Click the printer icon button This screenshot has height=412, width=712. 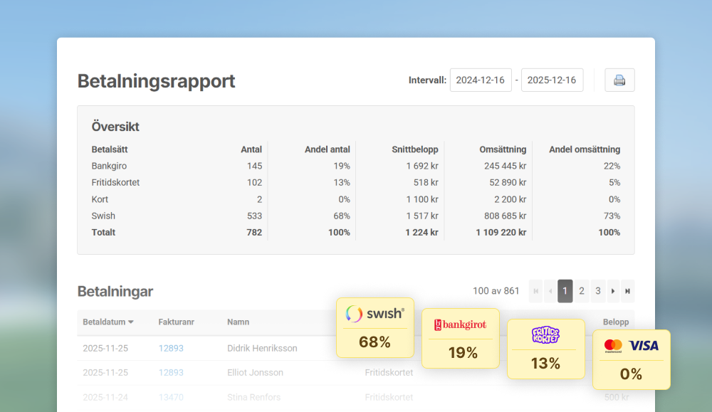(619, 80)
